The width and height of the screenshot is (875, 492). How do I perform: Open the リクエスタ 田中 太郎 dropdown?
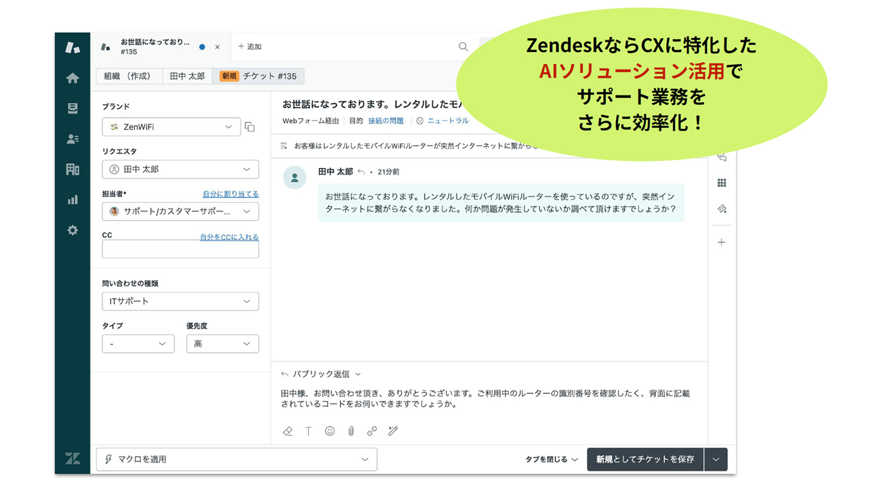(180, 169)
